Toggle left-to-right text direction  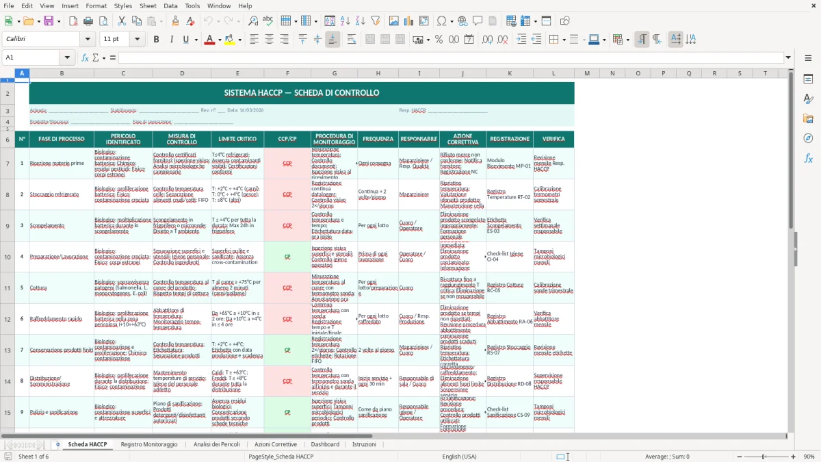coord(642,40)
